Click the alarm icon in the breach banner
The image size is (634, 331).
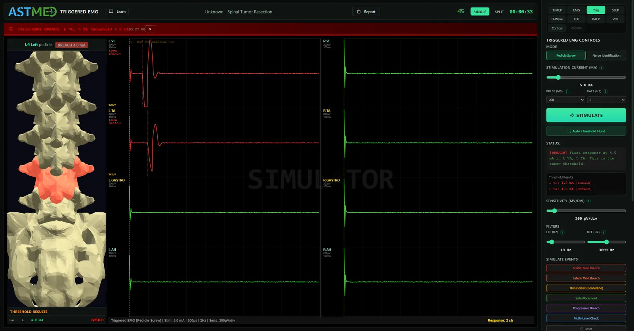click(x=11, y=29)
